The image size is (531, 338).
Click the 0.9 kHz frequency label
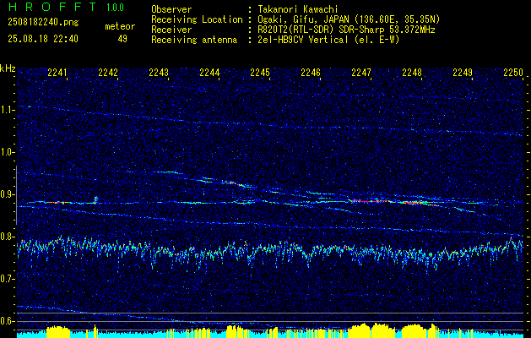[7, 194]
